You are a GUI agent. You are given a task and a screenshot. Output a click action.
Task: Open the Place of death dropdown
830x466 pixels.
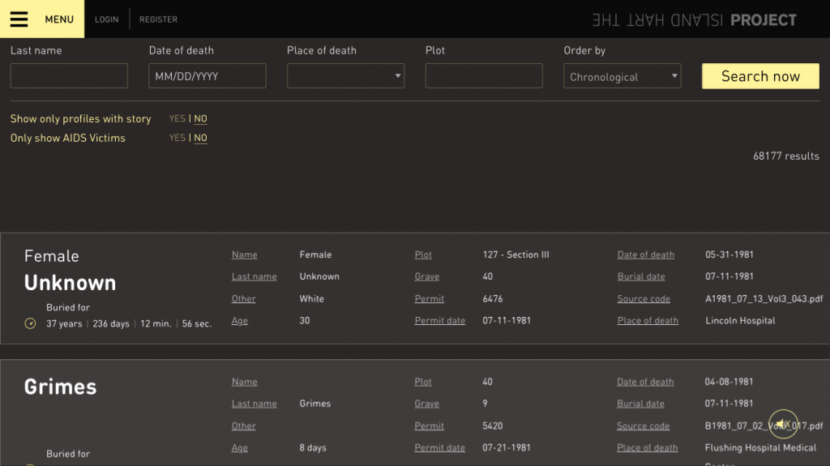(x=345, y=76)
